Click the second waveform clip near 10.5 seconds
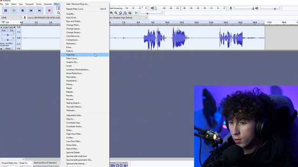The image size is (298, 167). tap(179, 38)
